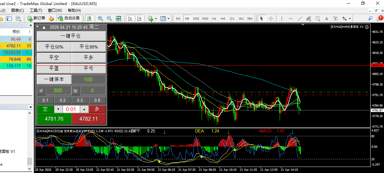384x173 pixels.
Task: Click the 平仓50% button
Action: click(x=54, y=47)
